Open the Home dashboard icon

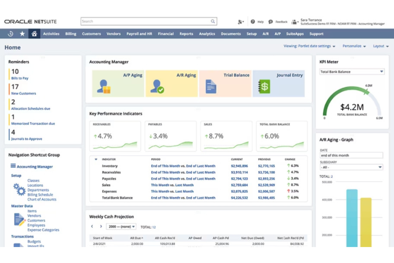(34, 34)
